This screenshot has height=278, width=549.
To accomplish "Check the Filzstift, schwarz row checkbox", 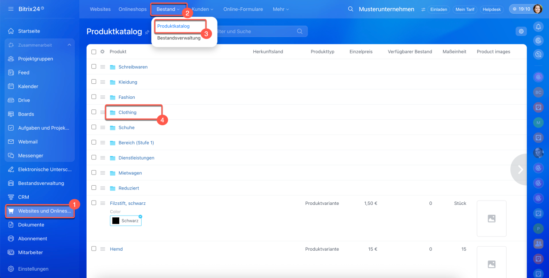I will [94, 203].
